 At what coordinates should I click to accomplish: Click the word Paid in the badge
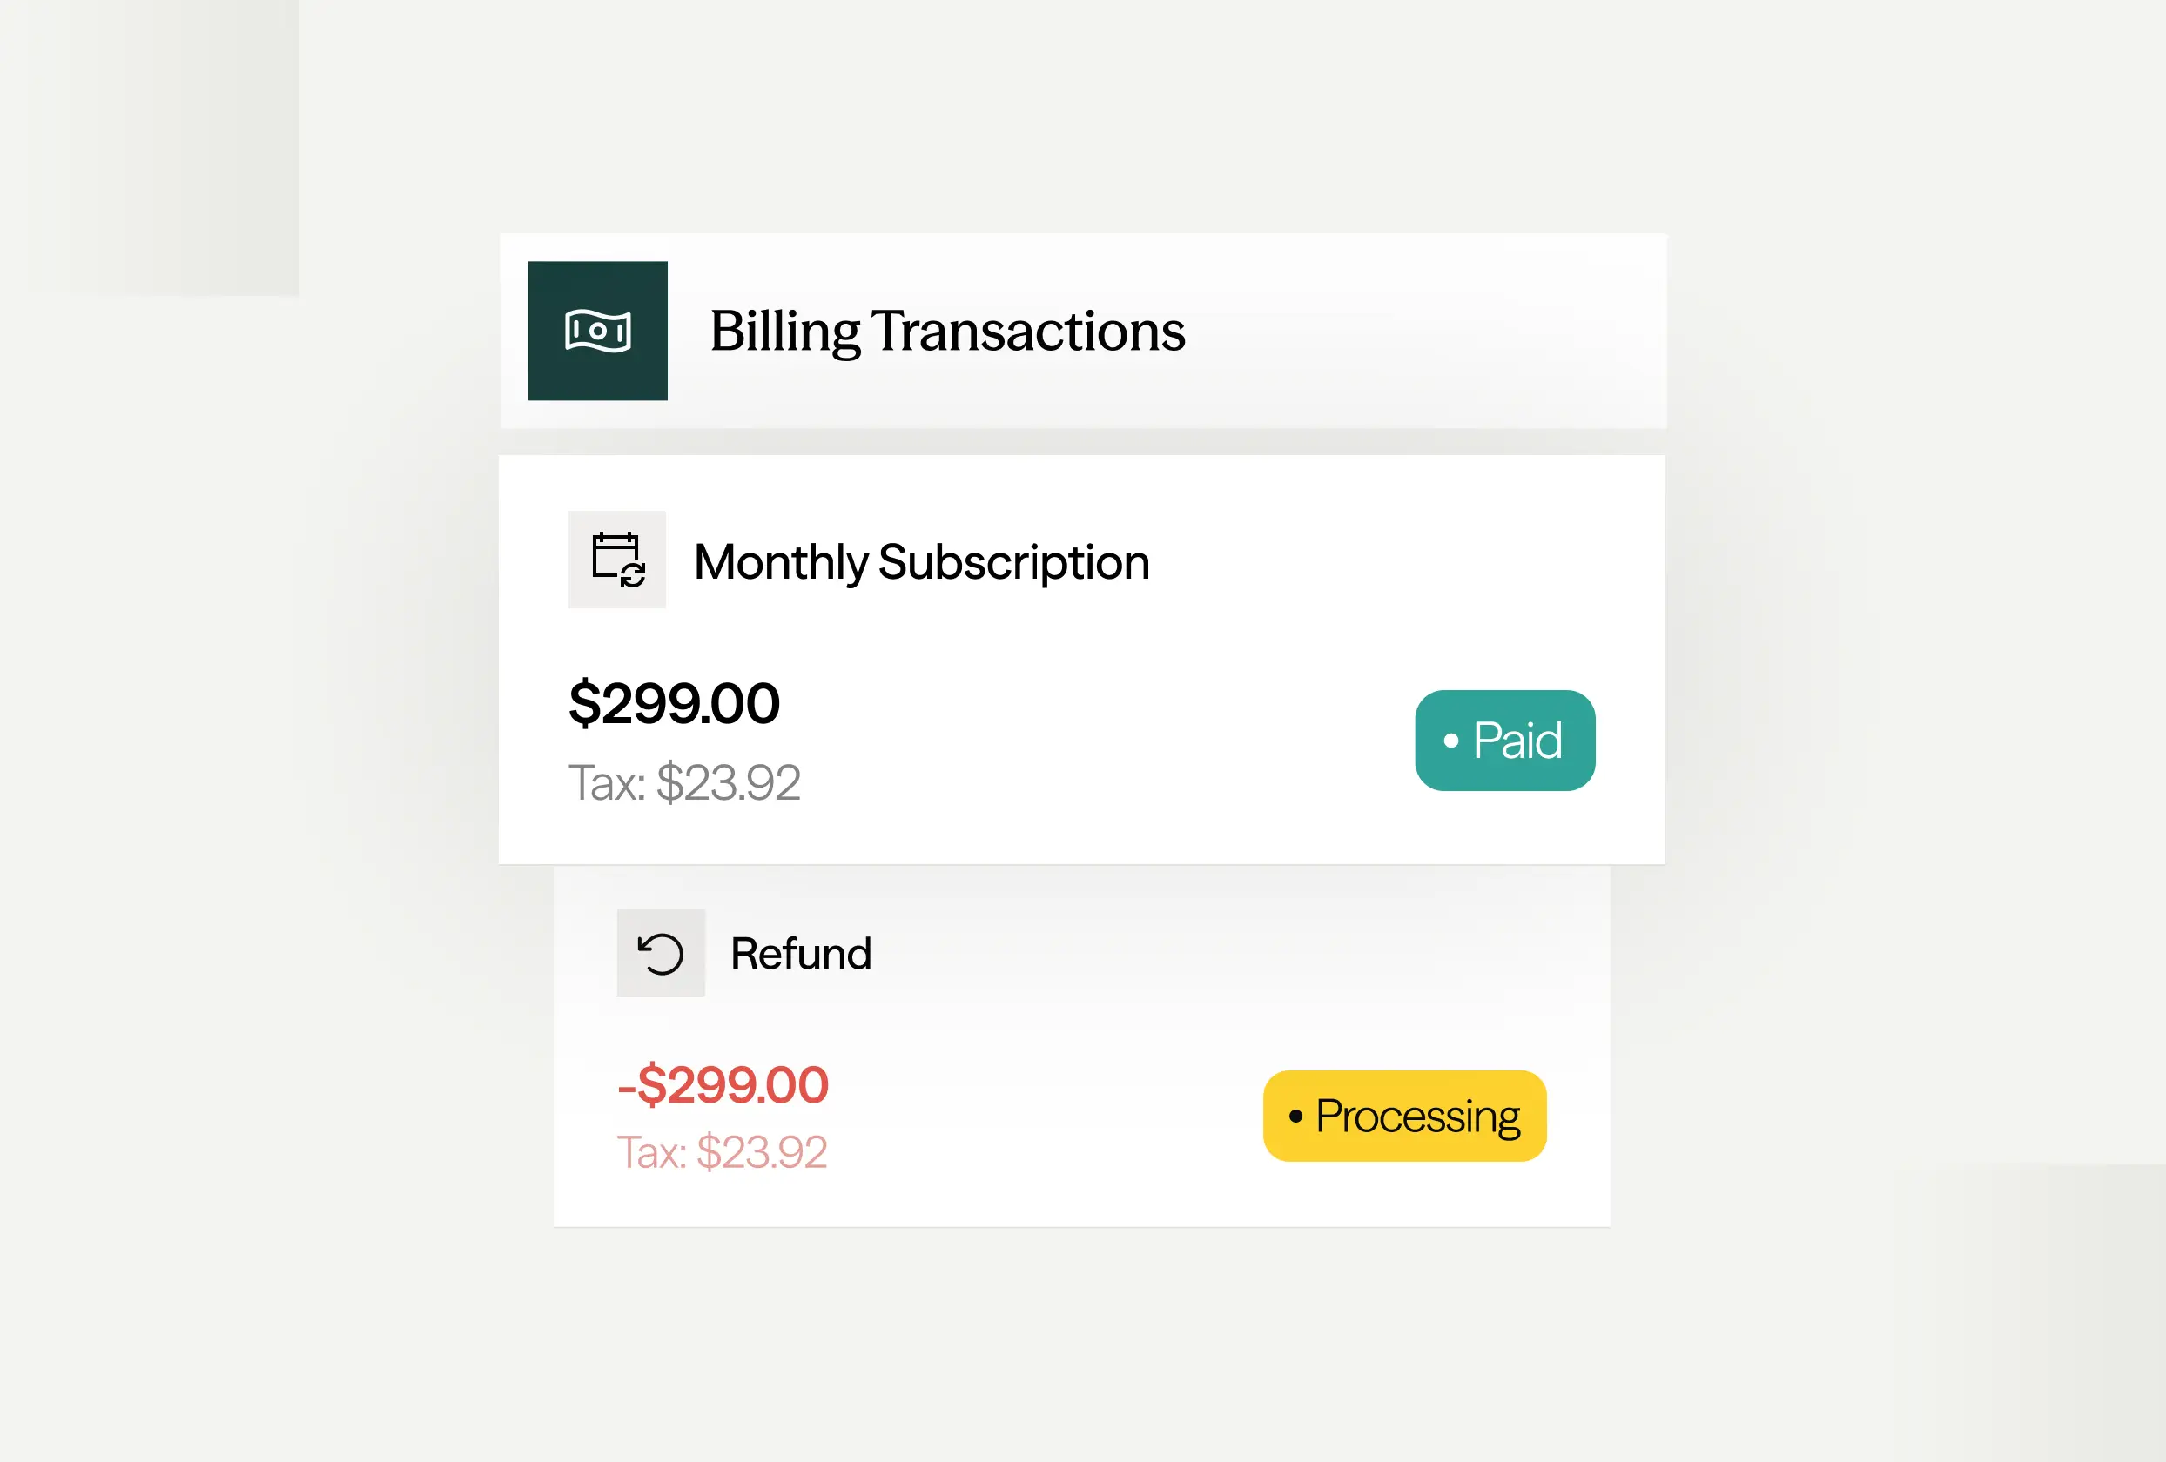[x=1517, y=741]
